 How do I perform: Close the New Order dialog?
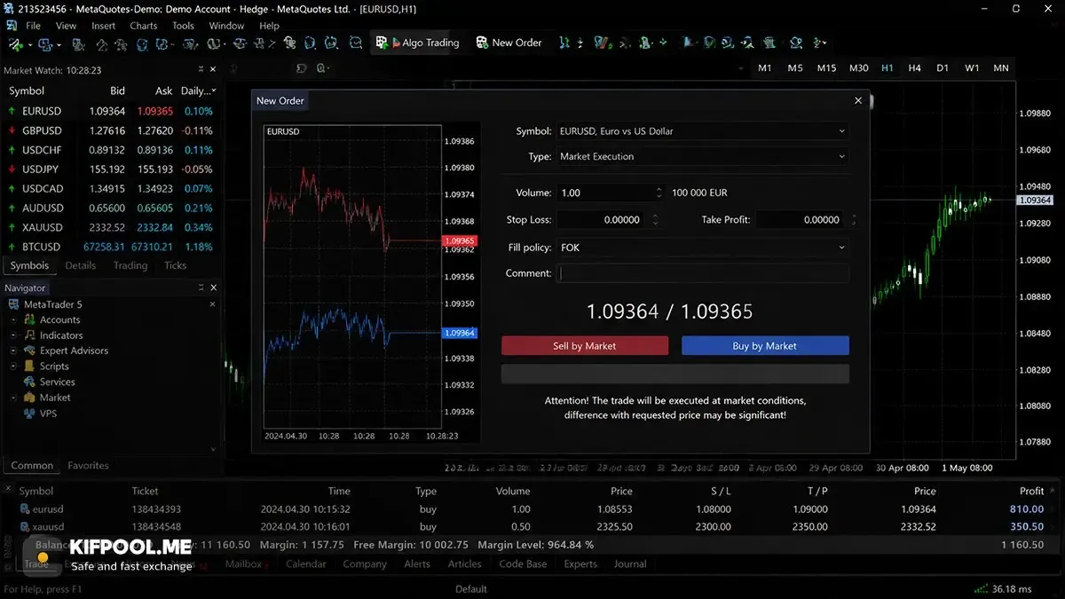858,101
